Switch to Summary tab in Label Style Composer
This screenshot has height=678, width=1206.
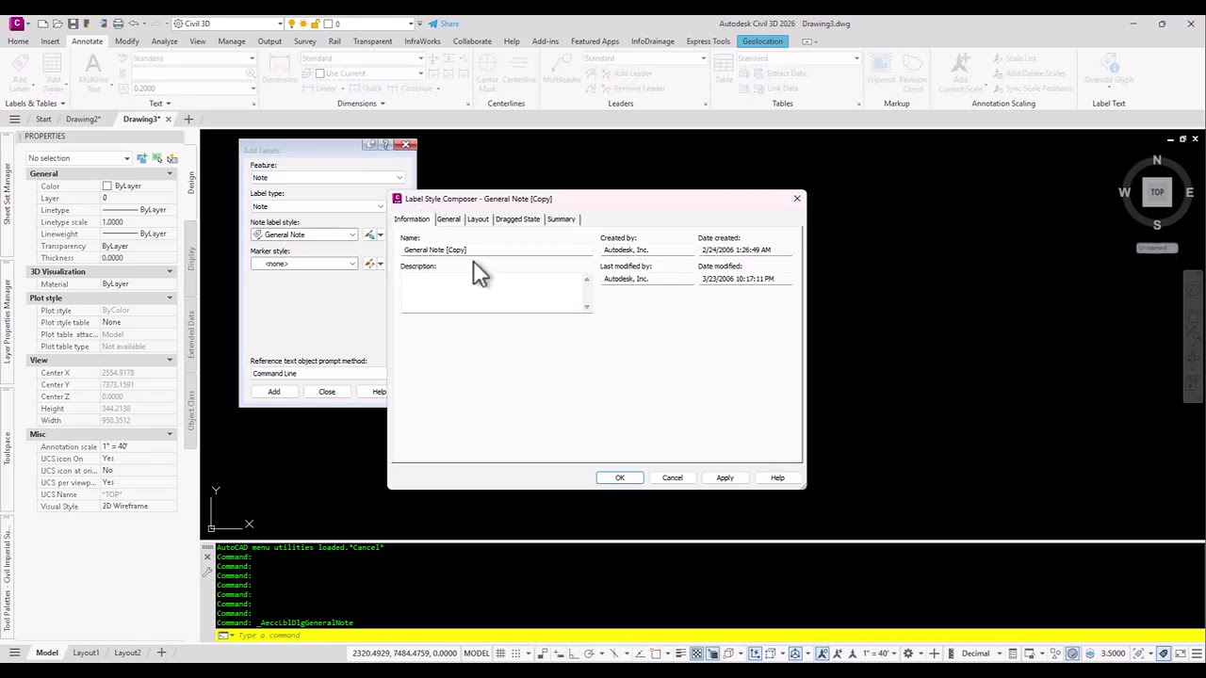click(x=561, y=219)
